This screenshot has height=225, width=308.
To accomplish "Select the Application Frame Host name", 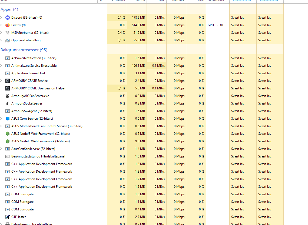I will click(x=28, y=73).
